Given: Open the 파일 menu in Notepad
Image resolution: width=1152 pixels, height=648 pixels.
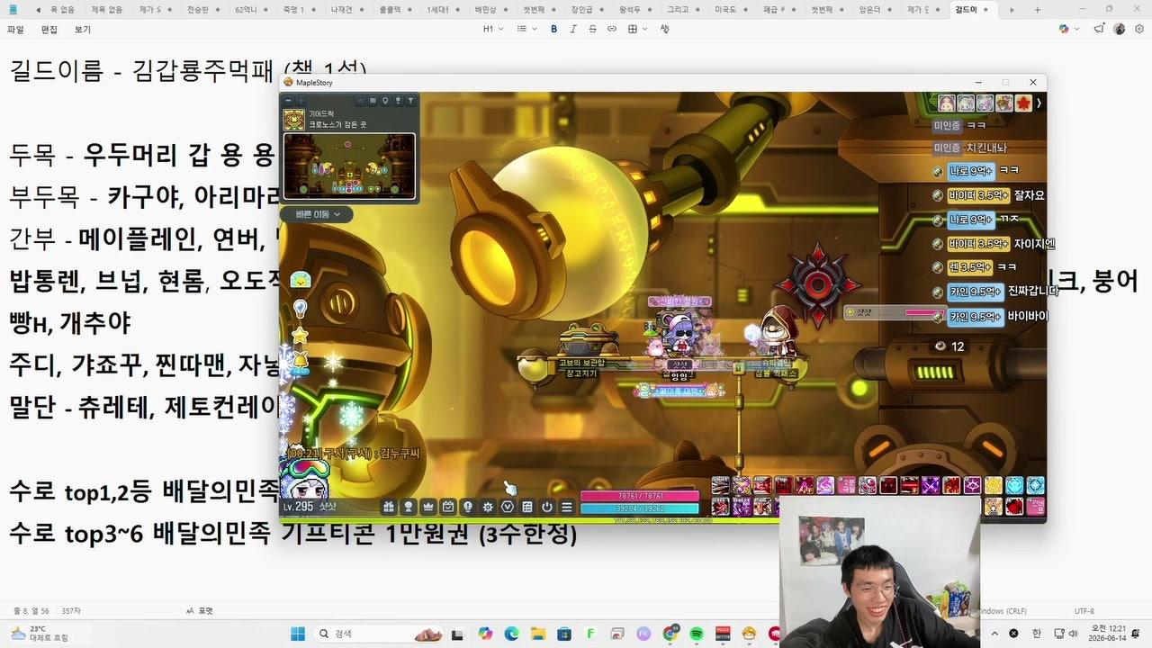Looking at the screenshot, I should [x=15, y=29].
